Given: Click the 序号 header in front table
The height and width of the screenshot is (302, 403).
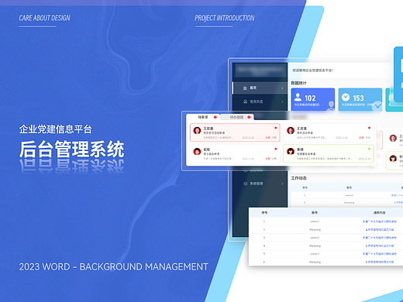Looking at the screenshot, I should click(x=264, y=213).
